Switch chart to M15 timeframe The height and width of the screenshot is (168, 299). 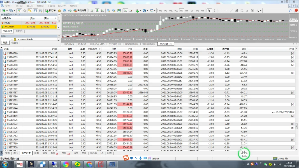point(171,11)
